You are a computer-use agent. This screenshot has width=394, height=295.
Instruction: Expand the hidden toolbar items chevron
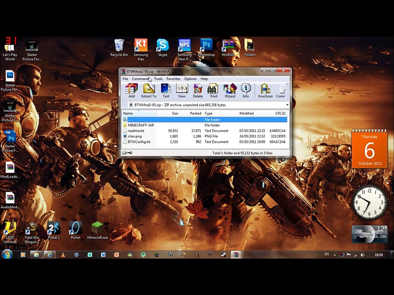pos(287,84)
